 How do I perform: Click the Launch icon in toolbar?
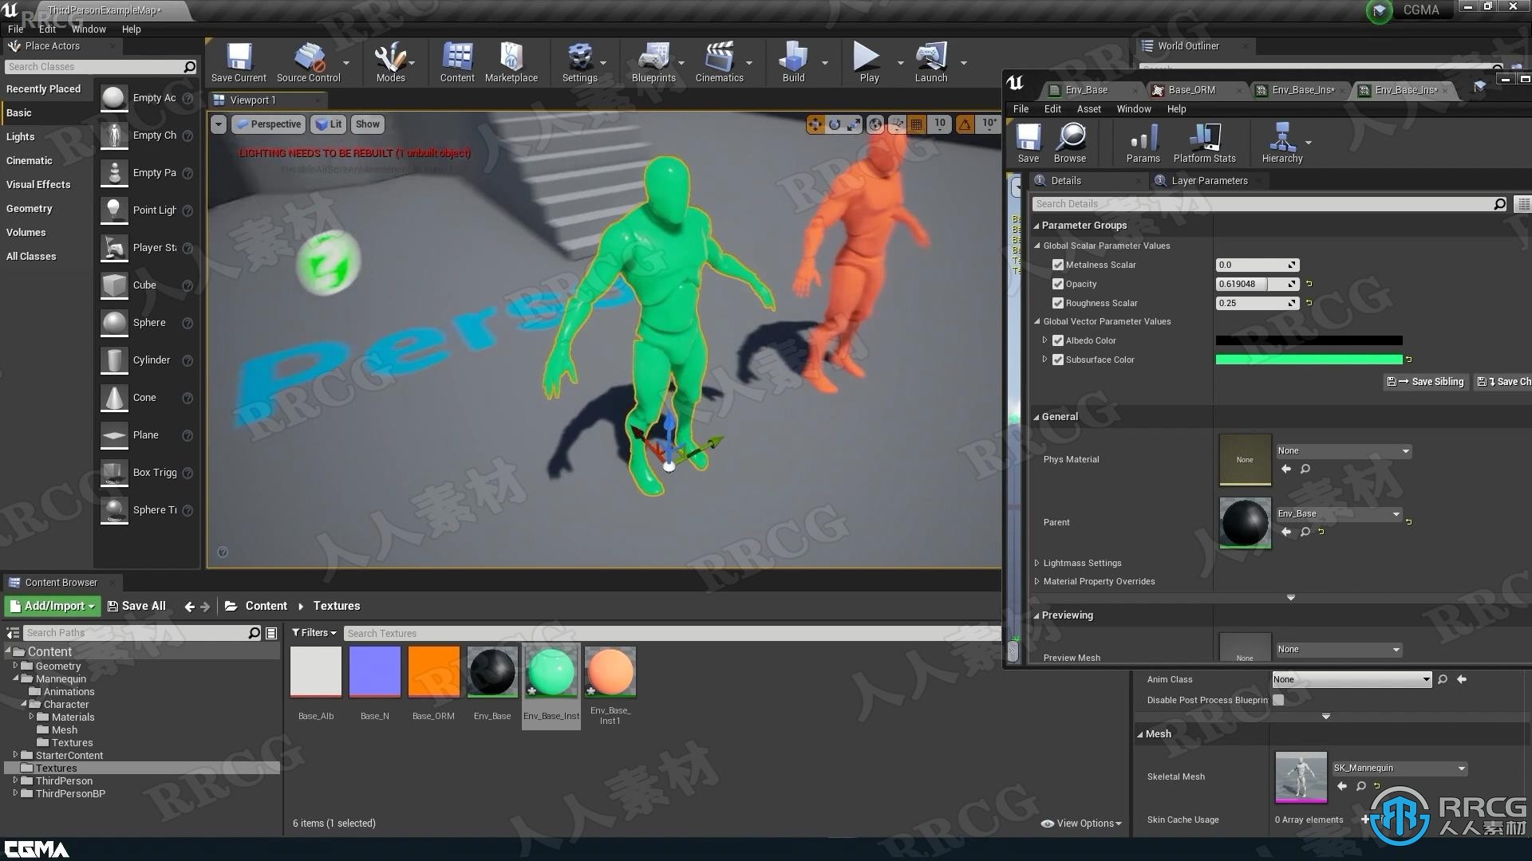click(x=930, y=59)
